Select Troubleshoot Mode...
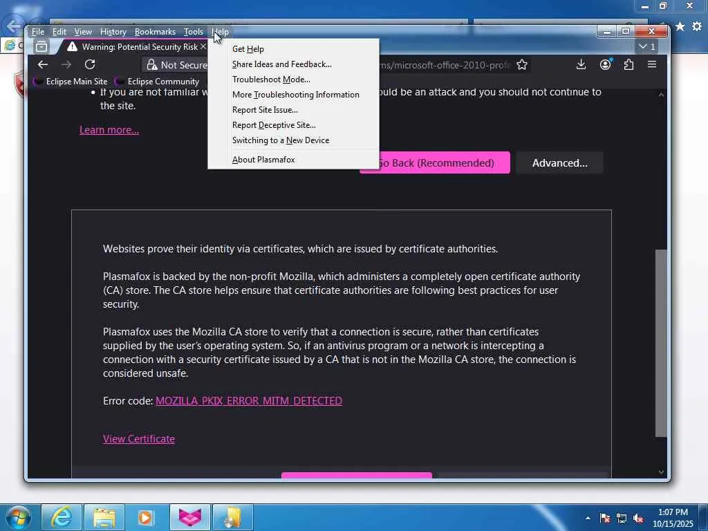The height and width of the screenshot is (531, 708). (293, 80)
